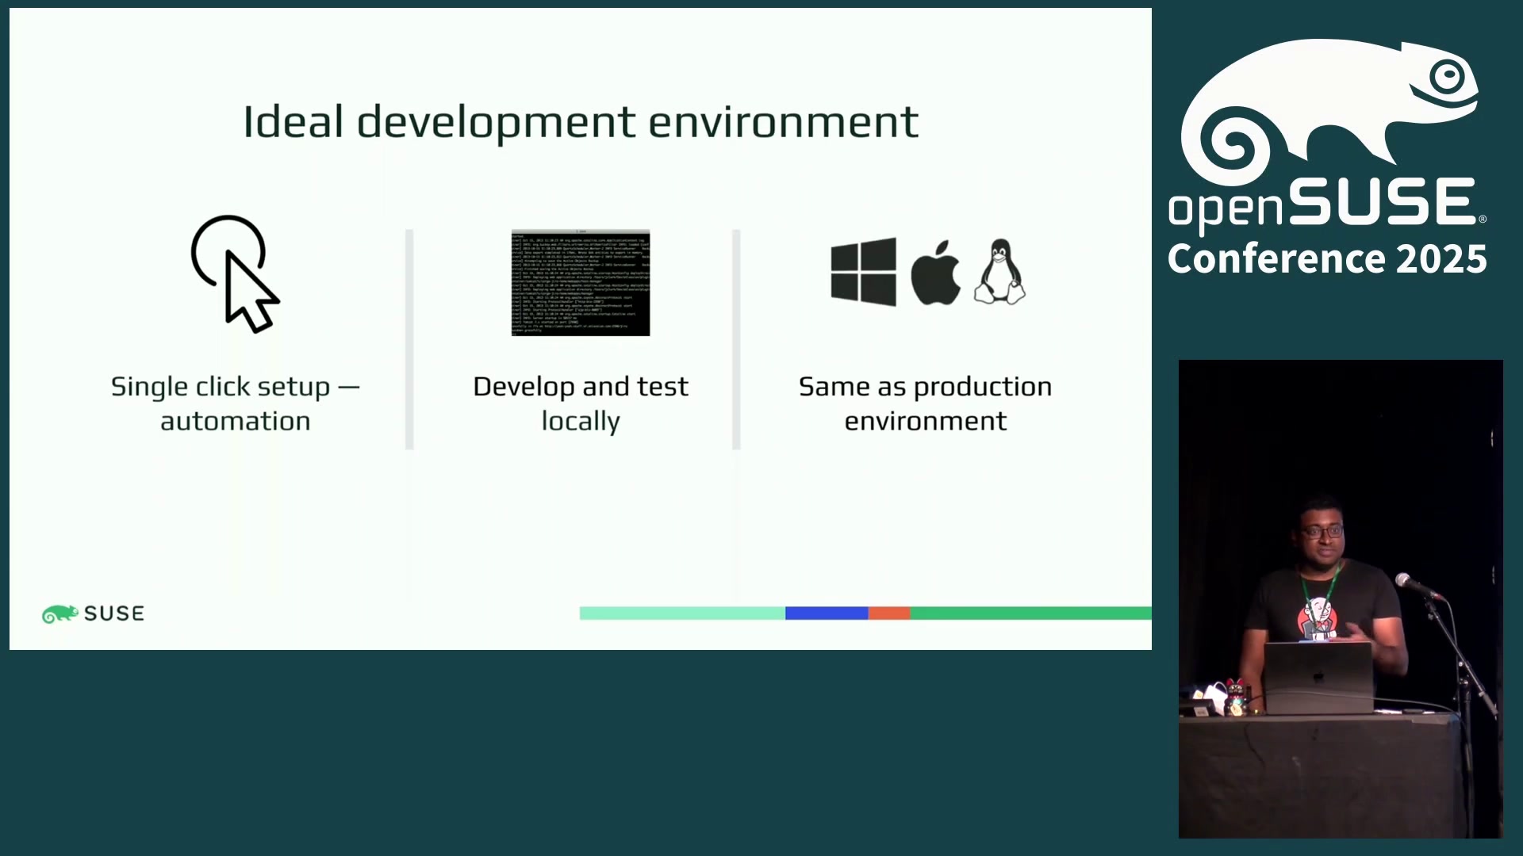Click the speaker video feed
1523x856 pixels.
(1341, 599)
